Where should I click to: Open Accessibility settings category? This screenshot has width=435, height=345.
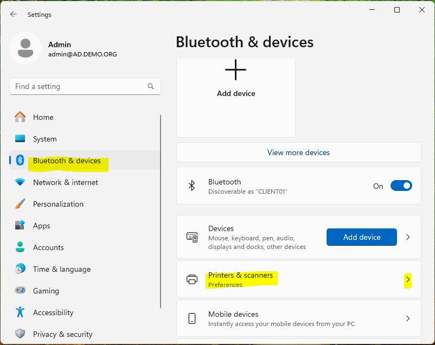point(85,312)
